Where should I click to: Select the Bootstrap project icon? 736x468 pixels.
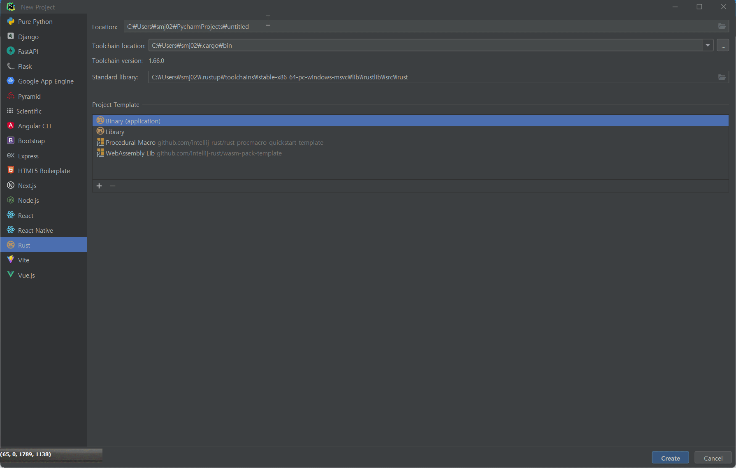point(11,141)
